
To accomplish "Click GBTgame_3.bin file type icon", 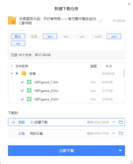I will (x=29, y=99).
